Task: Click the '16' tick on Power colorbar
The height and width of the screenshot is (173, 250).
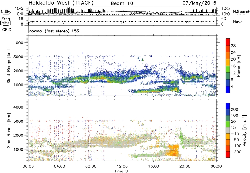Action: (233, 66)
